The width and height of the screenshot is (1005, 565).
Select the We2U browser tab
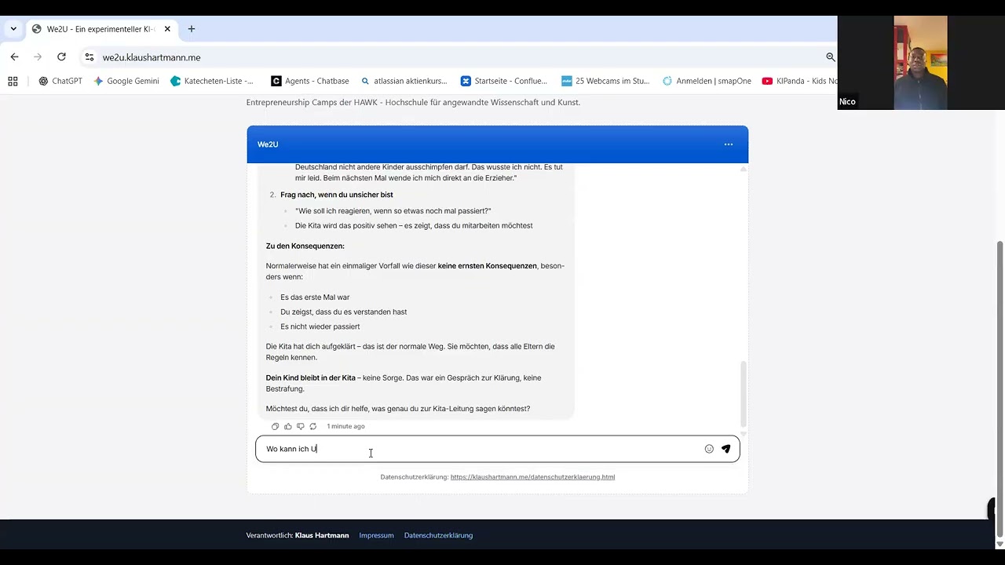click(x=100, y=29)
